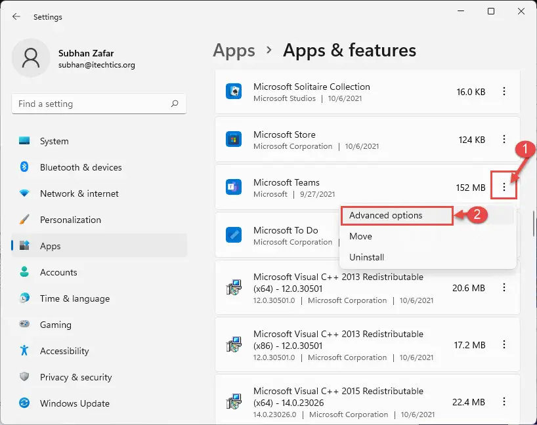This screenshot has height=425, width=537.
Task: Click the Time & language globe icon
Action: 24,298
